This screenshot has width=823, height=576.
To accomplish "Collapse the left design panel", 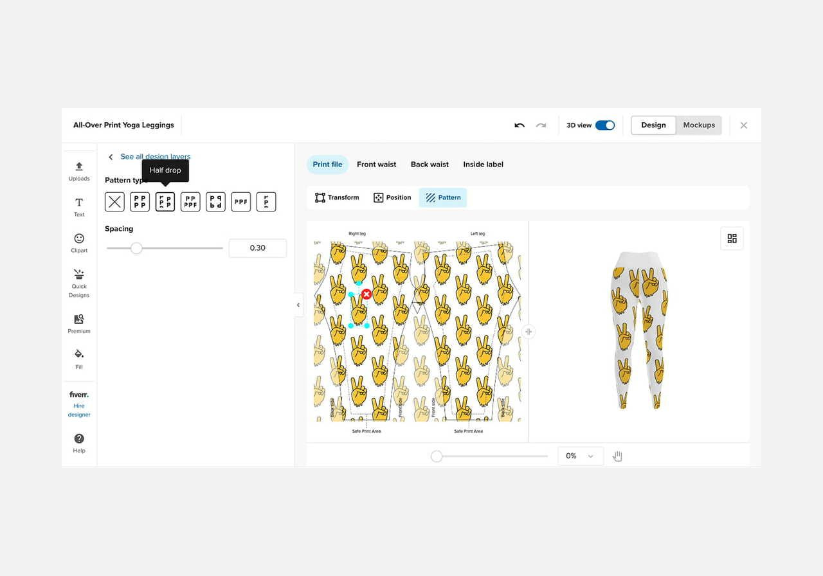I will tap(298, 305).
